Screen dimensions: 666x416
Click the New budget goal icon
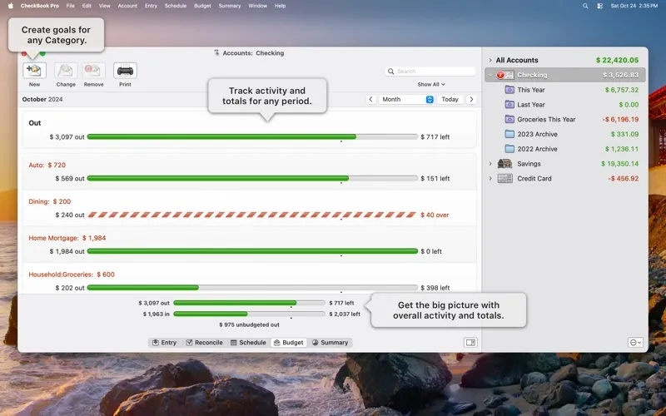point(34,71)
